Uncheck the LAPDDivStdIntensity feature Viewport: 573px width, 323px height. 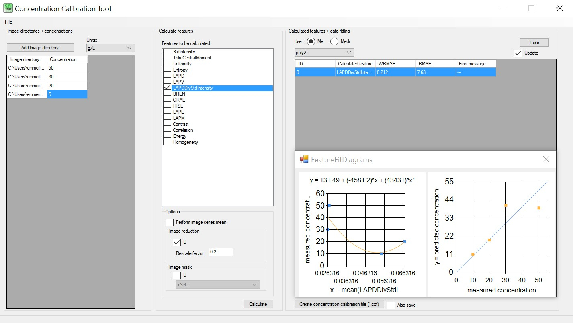click(167, 88)
